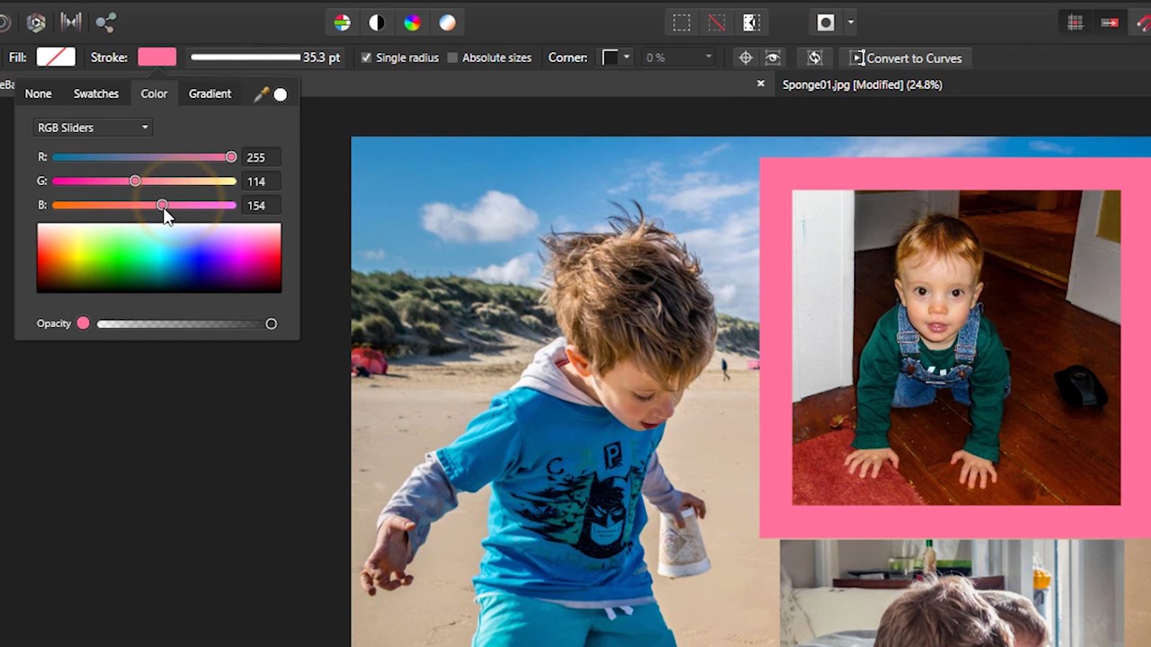The image size is (1151, 647).
Task: Click the photo below the pink frame
Action: 951,593
